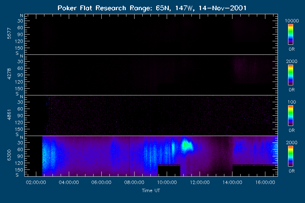The height and width of the screenshot is (203, 305).
Task: Click the 90 tick label on the 6300 axis
Action: coord(20,156)
